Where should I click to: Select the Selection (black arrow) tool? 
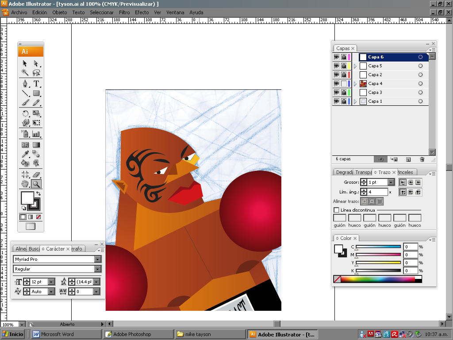(25, 63)
